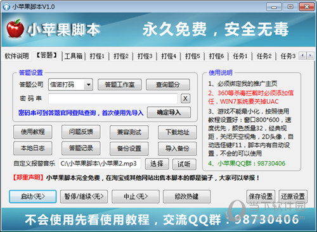Clear the 密码串 field with X button
This screenshot has width=317, height=232.
(x=185, y=99)
